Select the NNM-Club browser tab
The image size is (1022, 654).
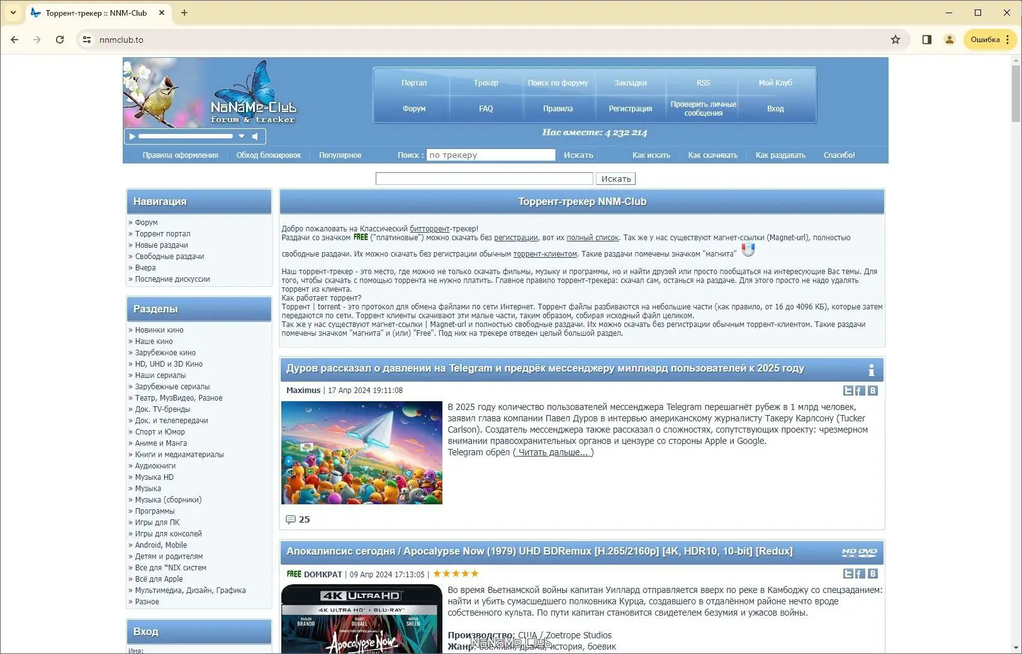tap(94, 13)
